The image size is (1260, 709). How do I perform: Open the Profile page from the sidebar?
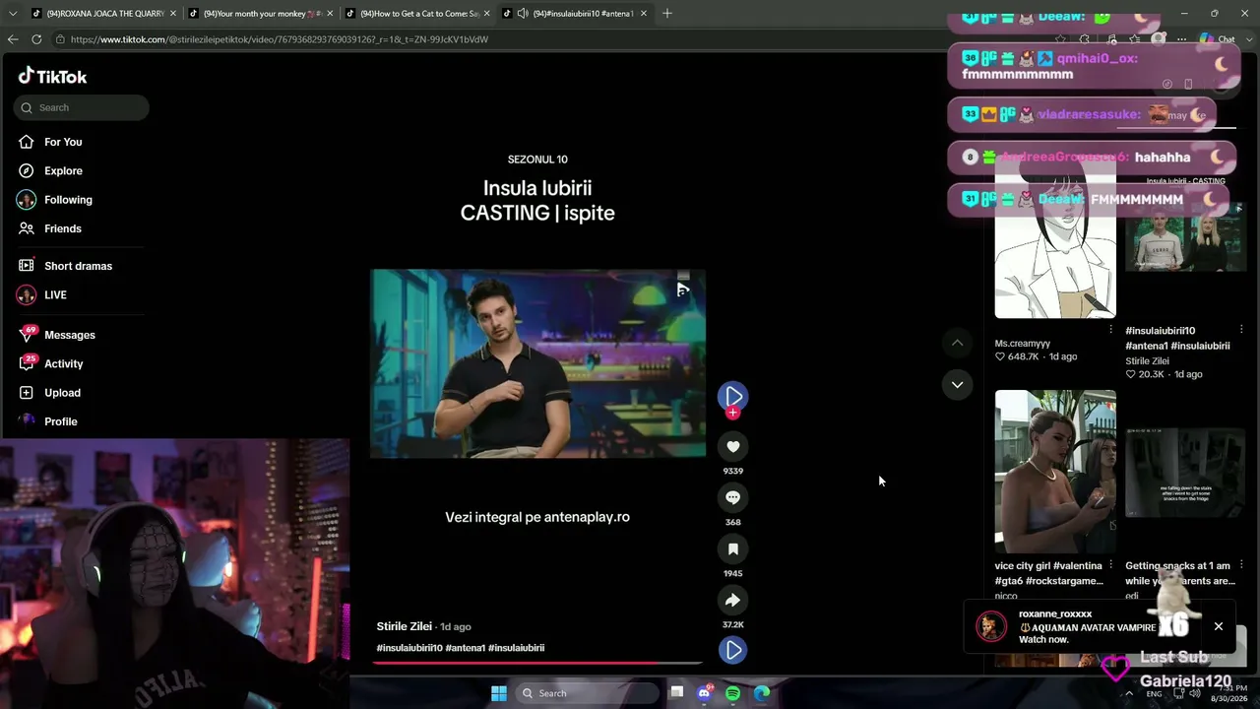(x=60, y=421)
